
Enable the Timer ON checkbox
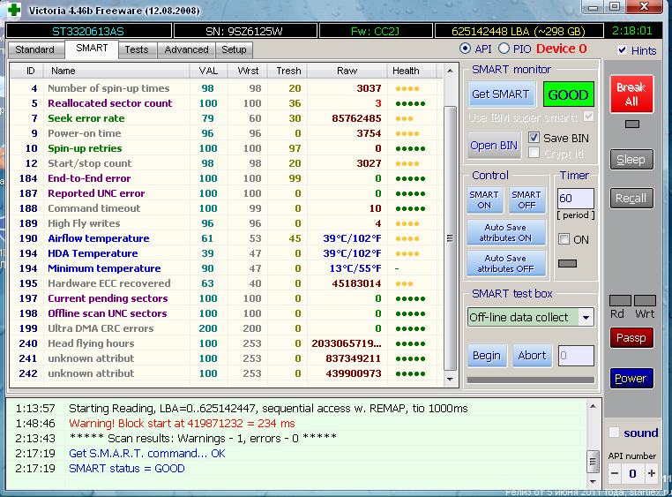[564, 239]
